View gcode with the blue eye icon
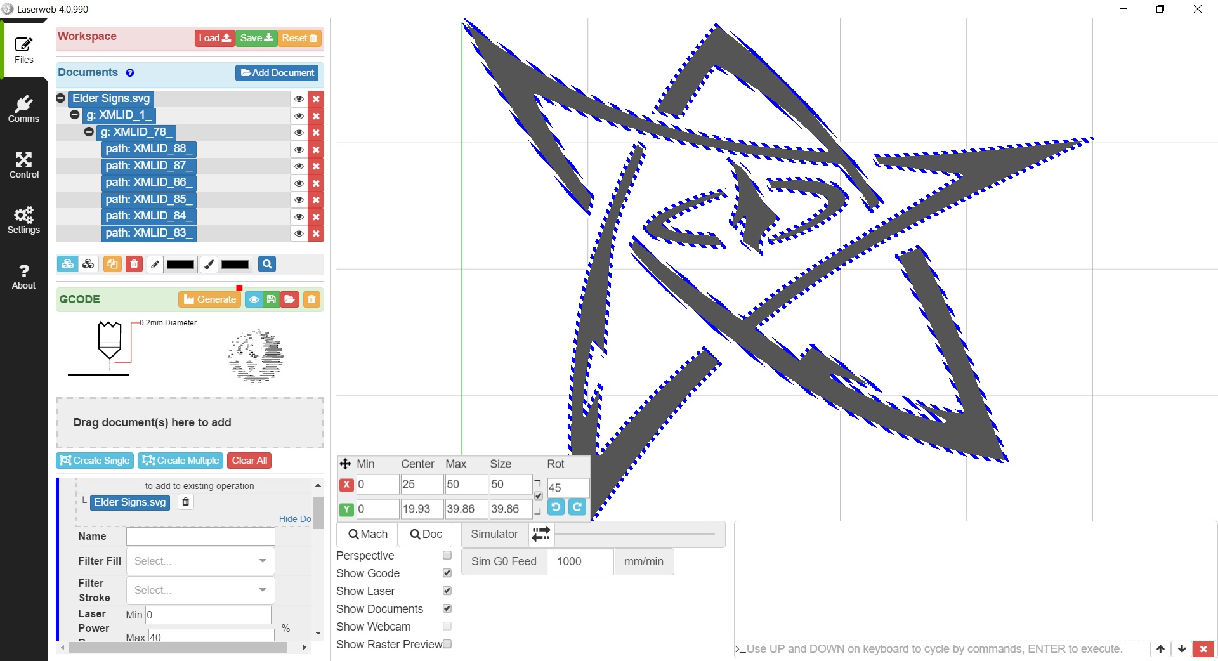 (254, 299)
